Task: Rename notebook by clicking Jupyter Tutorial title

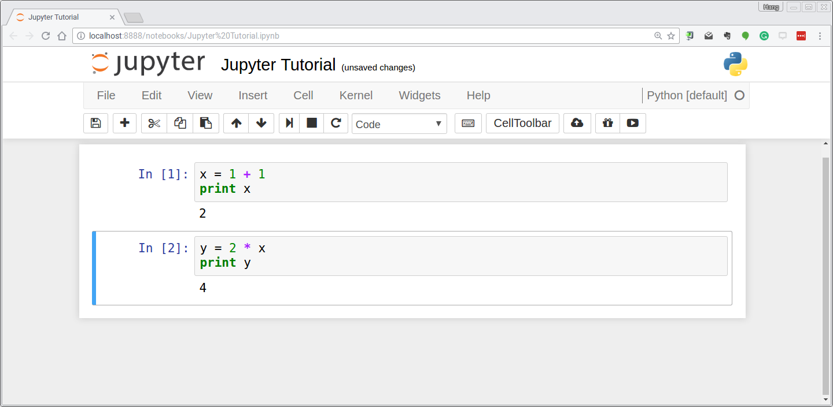Action: pos(278,65)
